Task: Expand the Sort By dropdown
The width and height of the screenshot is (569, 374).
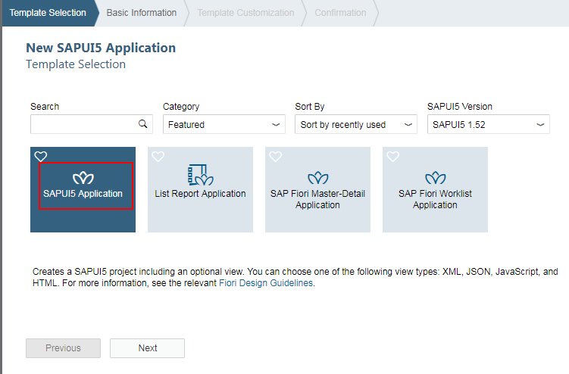Action: 355,125
